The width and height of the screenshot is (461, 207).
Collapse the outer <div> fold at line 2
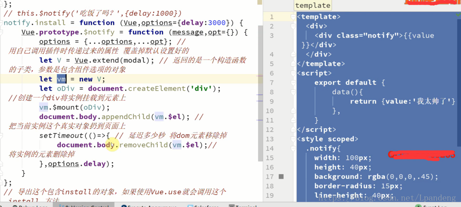293,27
